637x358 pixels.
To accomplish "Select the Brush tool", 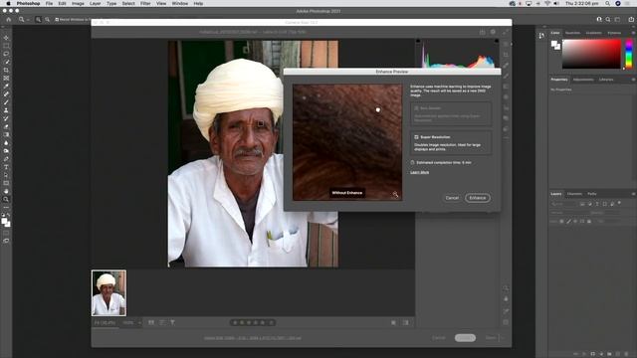I will 6,102.
